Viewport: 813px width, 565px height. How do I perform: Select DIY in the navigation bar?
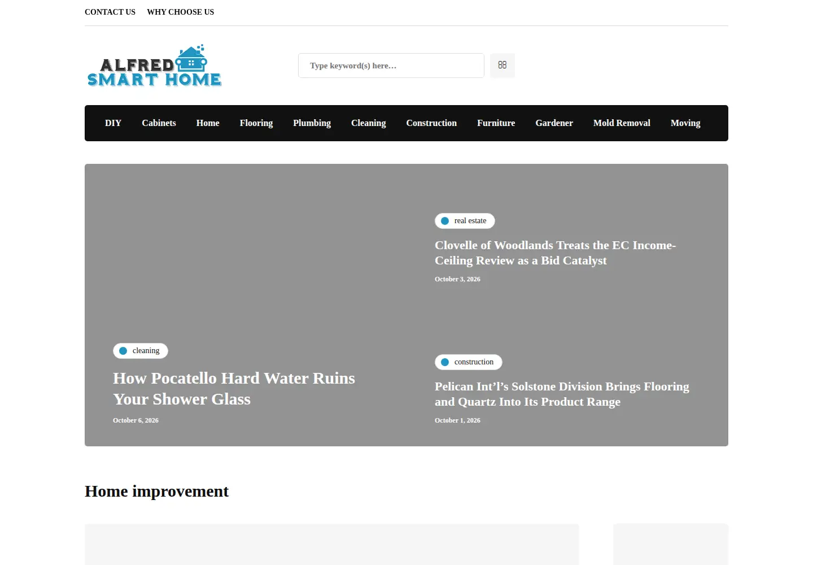coord(113,123)
